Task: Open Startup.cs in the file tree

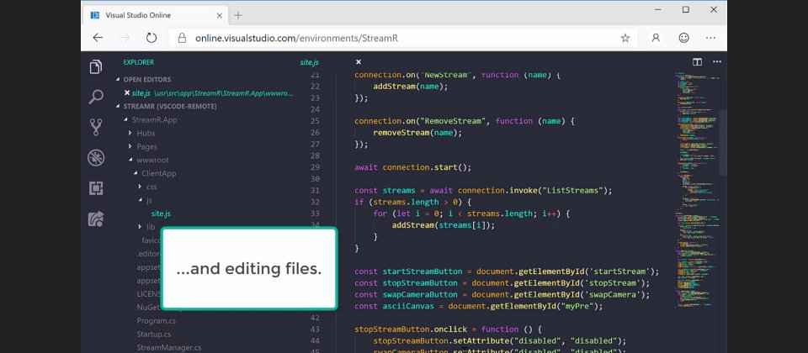Action: pos(153,334)
